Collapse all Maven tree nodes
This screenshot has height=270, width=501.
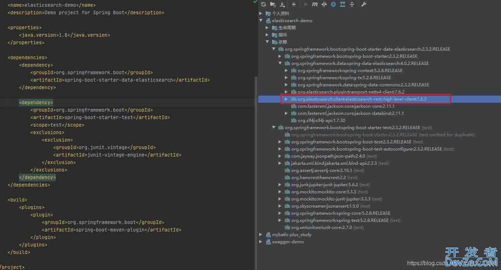point(352,4)
